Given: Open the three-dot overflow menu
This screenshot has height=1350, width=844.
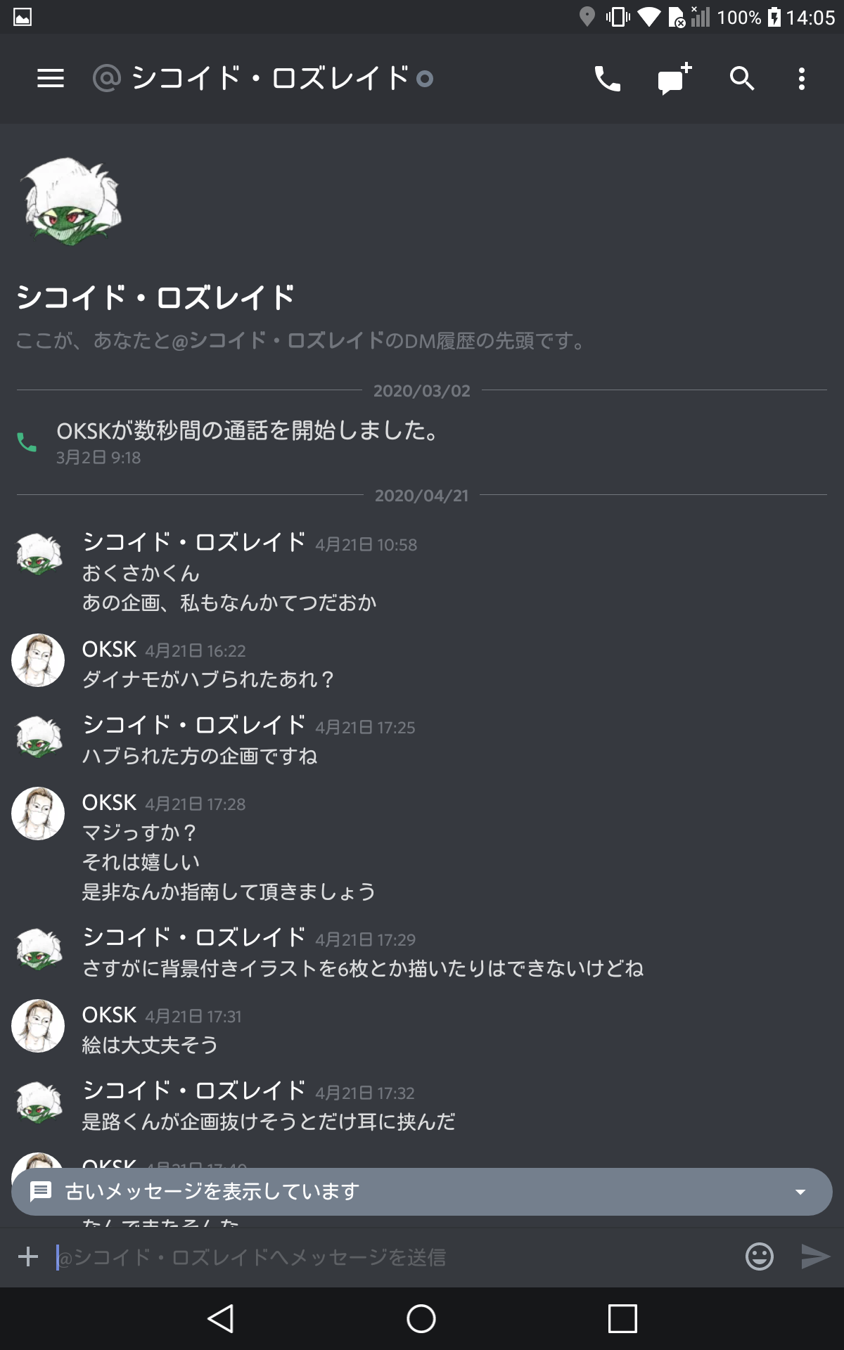Looking at the screenshot, I should pyautogui.click(x=802, y=79).
